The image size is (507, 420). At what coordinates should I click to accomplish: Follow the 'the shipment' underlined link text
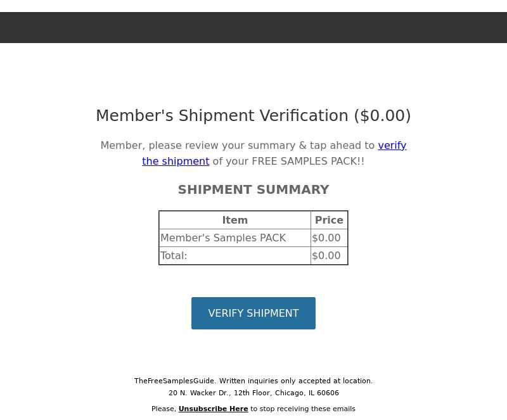click(x=176, y=161)
